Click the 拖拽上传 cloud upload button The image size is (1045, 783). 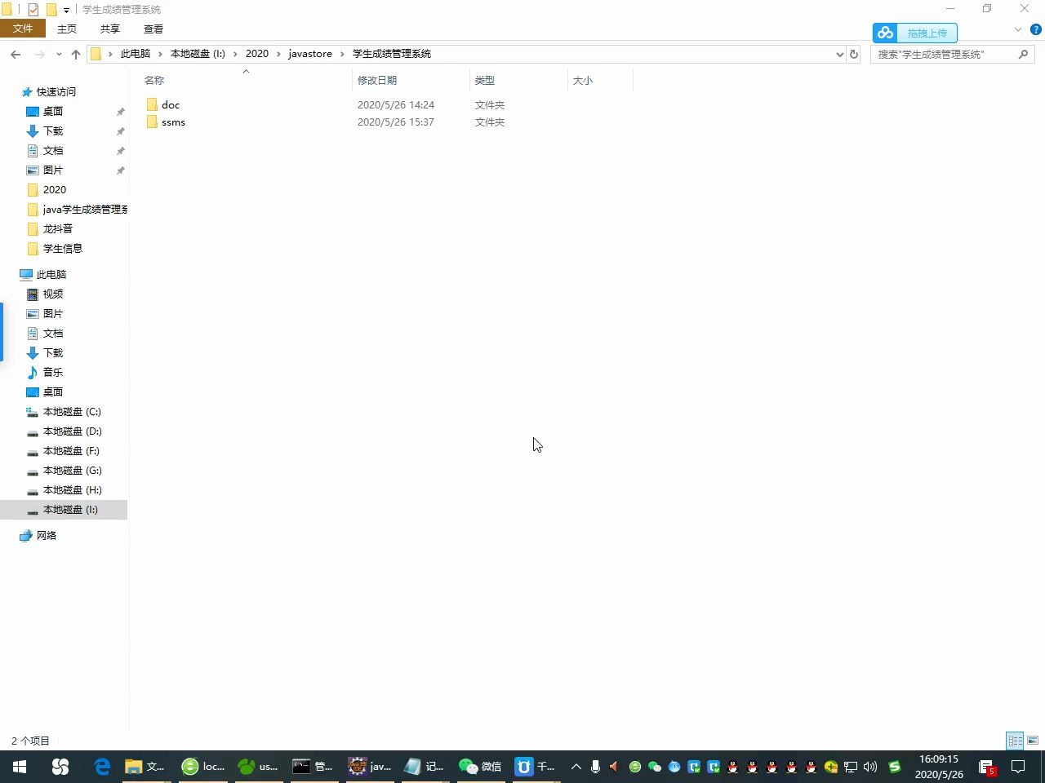pyautogui.click(x=914, y=33)
